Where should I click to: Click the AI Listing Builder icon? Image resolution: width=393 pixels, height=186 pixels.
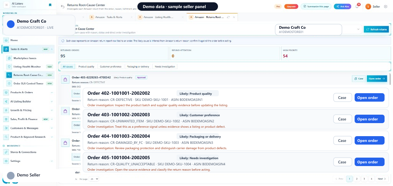[6, 101]
